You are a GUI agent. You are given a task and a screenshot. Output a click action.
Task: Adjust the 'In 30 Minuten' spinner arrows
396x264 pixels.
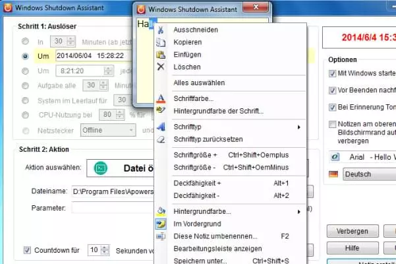71,41
